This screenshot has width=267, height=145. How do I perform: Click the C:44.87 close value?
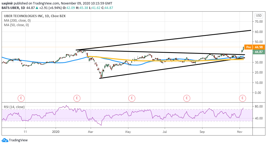(x=107, y=8)
